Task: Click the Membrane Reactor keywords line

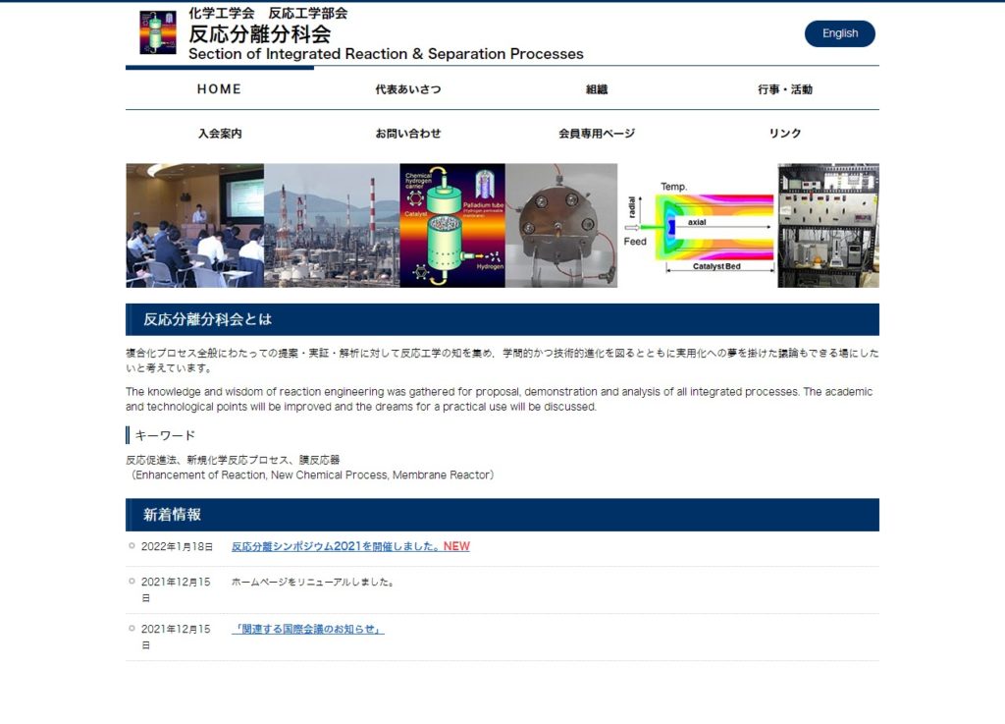Action: pyautogui.click(x=312, y=475)
